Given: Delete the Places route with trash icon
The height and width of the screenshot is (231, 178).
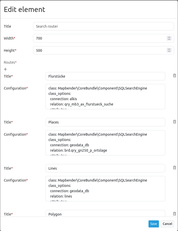Looking at the screenshot, I should pos(174,122).
